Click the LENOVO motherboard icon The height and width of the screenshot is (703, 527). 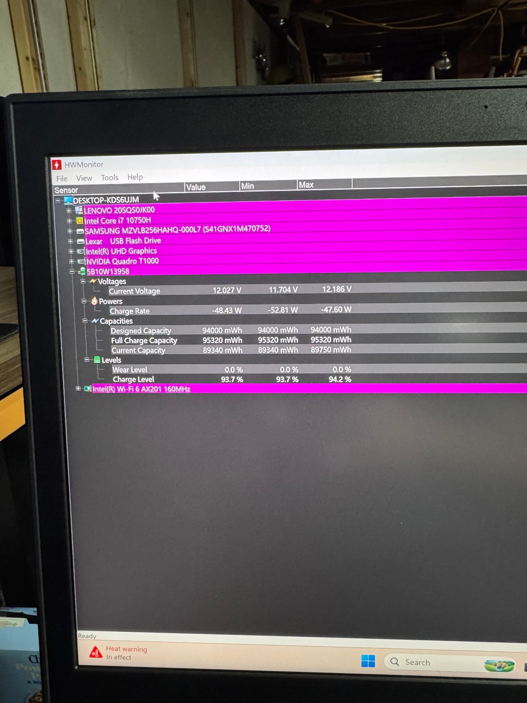click(79, 210)
